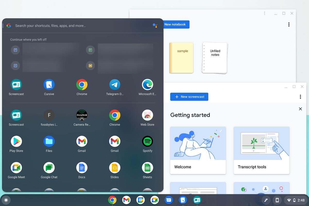
Task: Open the three-dot menu in the Cursive title bar
Action: tap(264, 13)
